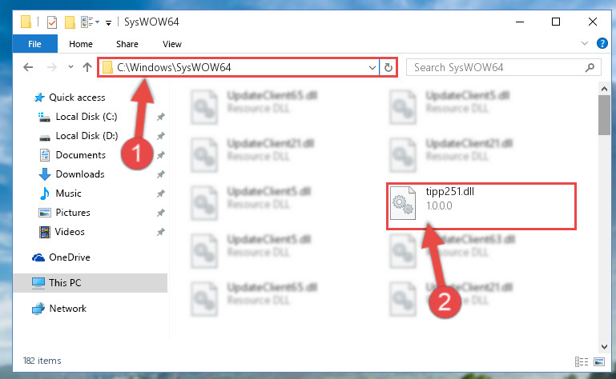Click the New Folder toolbar icon

[70, 22]
